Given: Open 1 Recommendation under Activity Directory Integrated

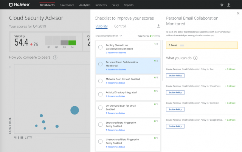Looking at the screenshot, I should (x=115, y=96).
